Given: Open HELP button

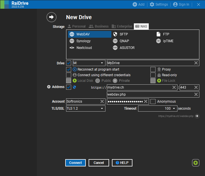Looking at the screenshot, I should tap(122, 163).
